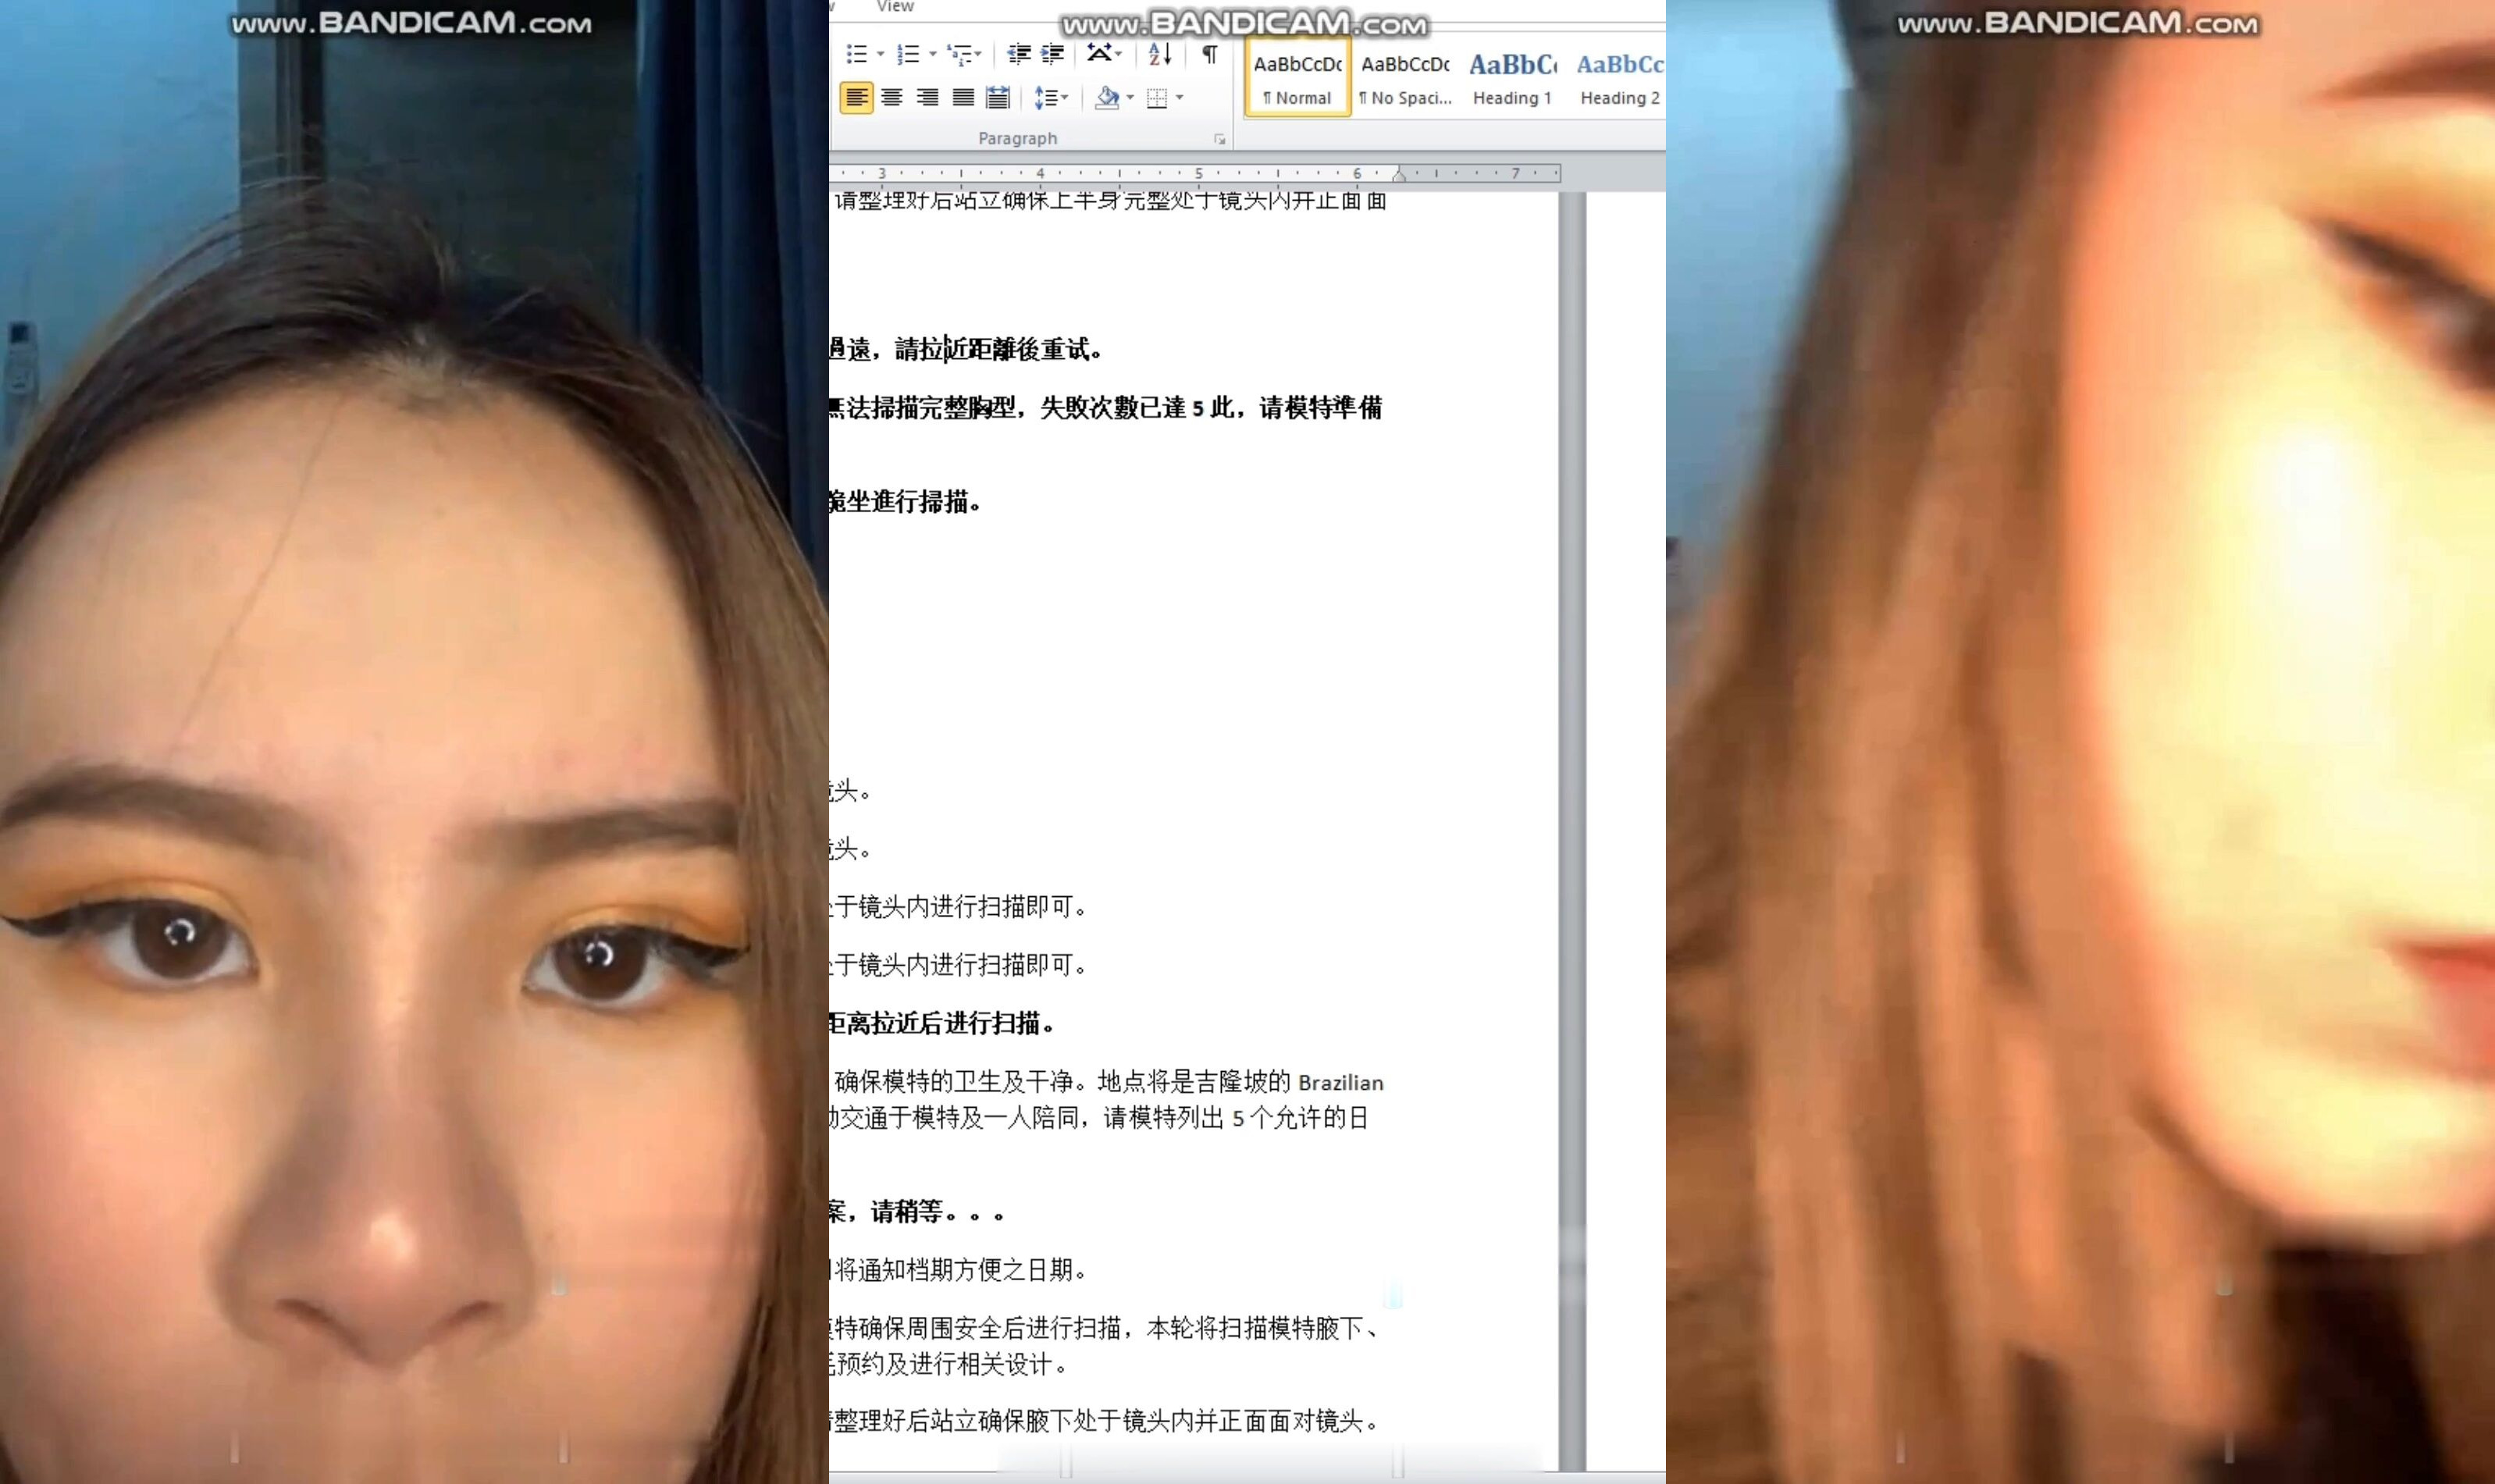This screenshot has height=1484, width=2495.
Task: Click the word 'Brazilian' in the document
Action: coord(1341,1082)
